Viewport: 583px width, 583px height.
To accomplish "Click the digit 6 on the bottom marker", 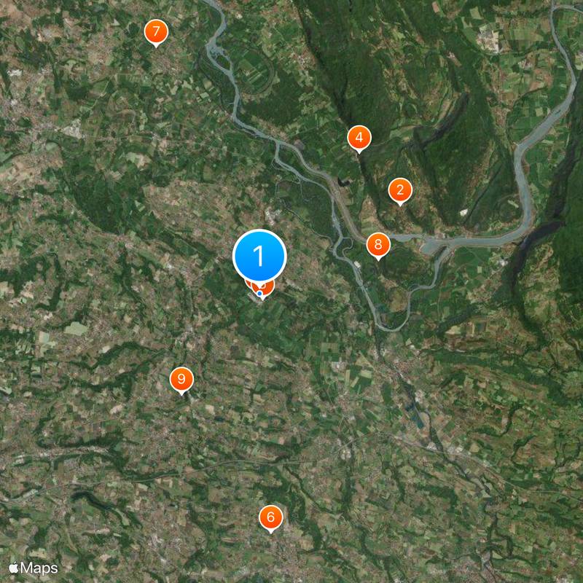I will [270, 517].
